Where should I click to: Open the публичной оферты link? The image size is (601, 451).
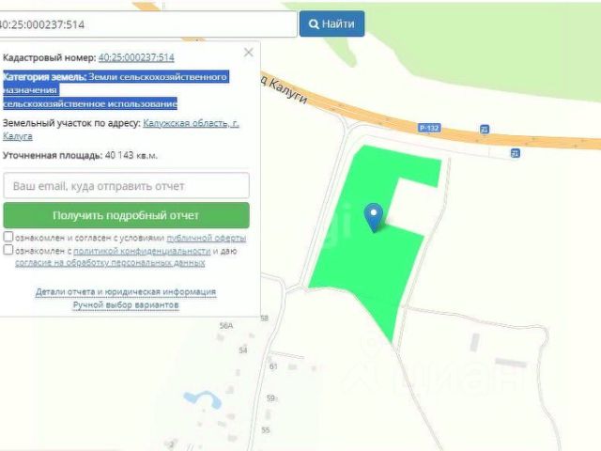coord(207,238)
